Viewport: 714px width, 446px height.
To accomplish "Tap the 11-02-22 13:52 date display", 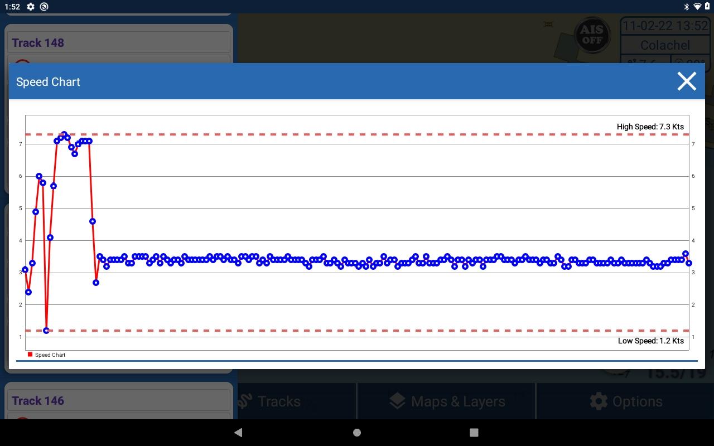I will pyautogui.click(x=665, y=26).
